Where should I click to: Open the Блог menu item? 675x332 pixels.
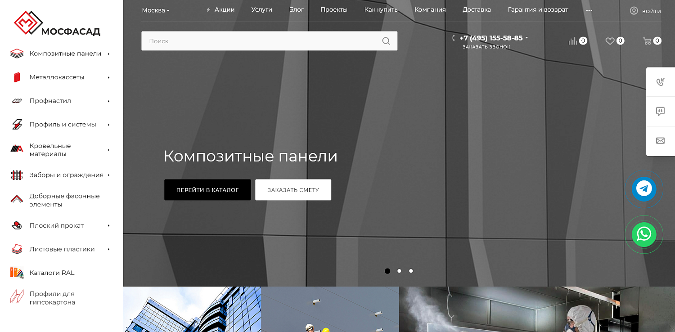coord(297,9)
